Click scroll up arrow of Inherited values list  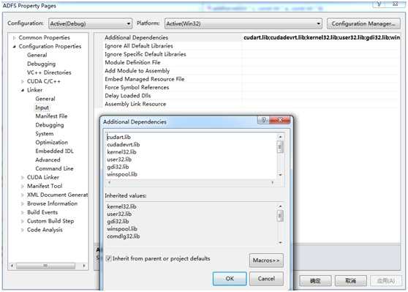click(280, 206)
